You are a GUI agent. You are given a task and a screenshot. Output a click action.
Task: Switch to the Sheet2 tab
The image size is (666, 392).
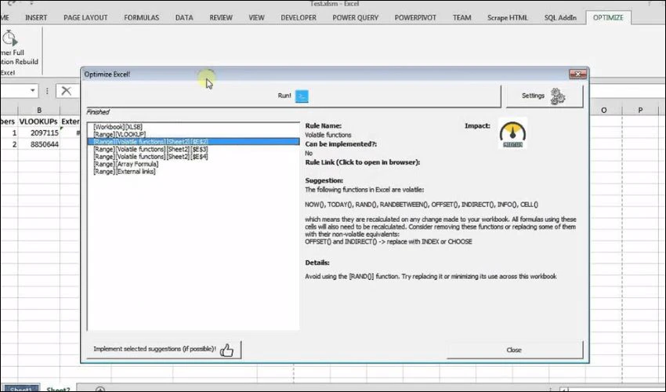tap(58, 389)
